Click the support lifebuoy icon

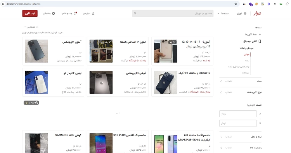click(54, 13)
